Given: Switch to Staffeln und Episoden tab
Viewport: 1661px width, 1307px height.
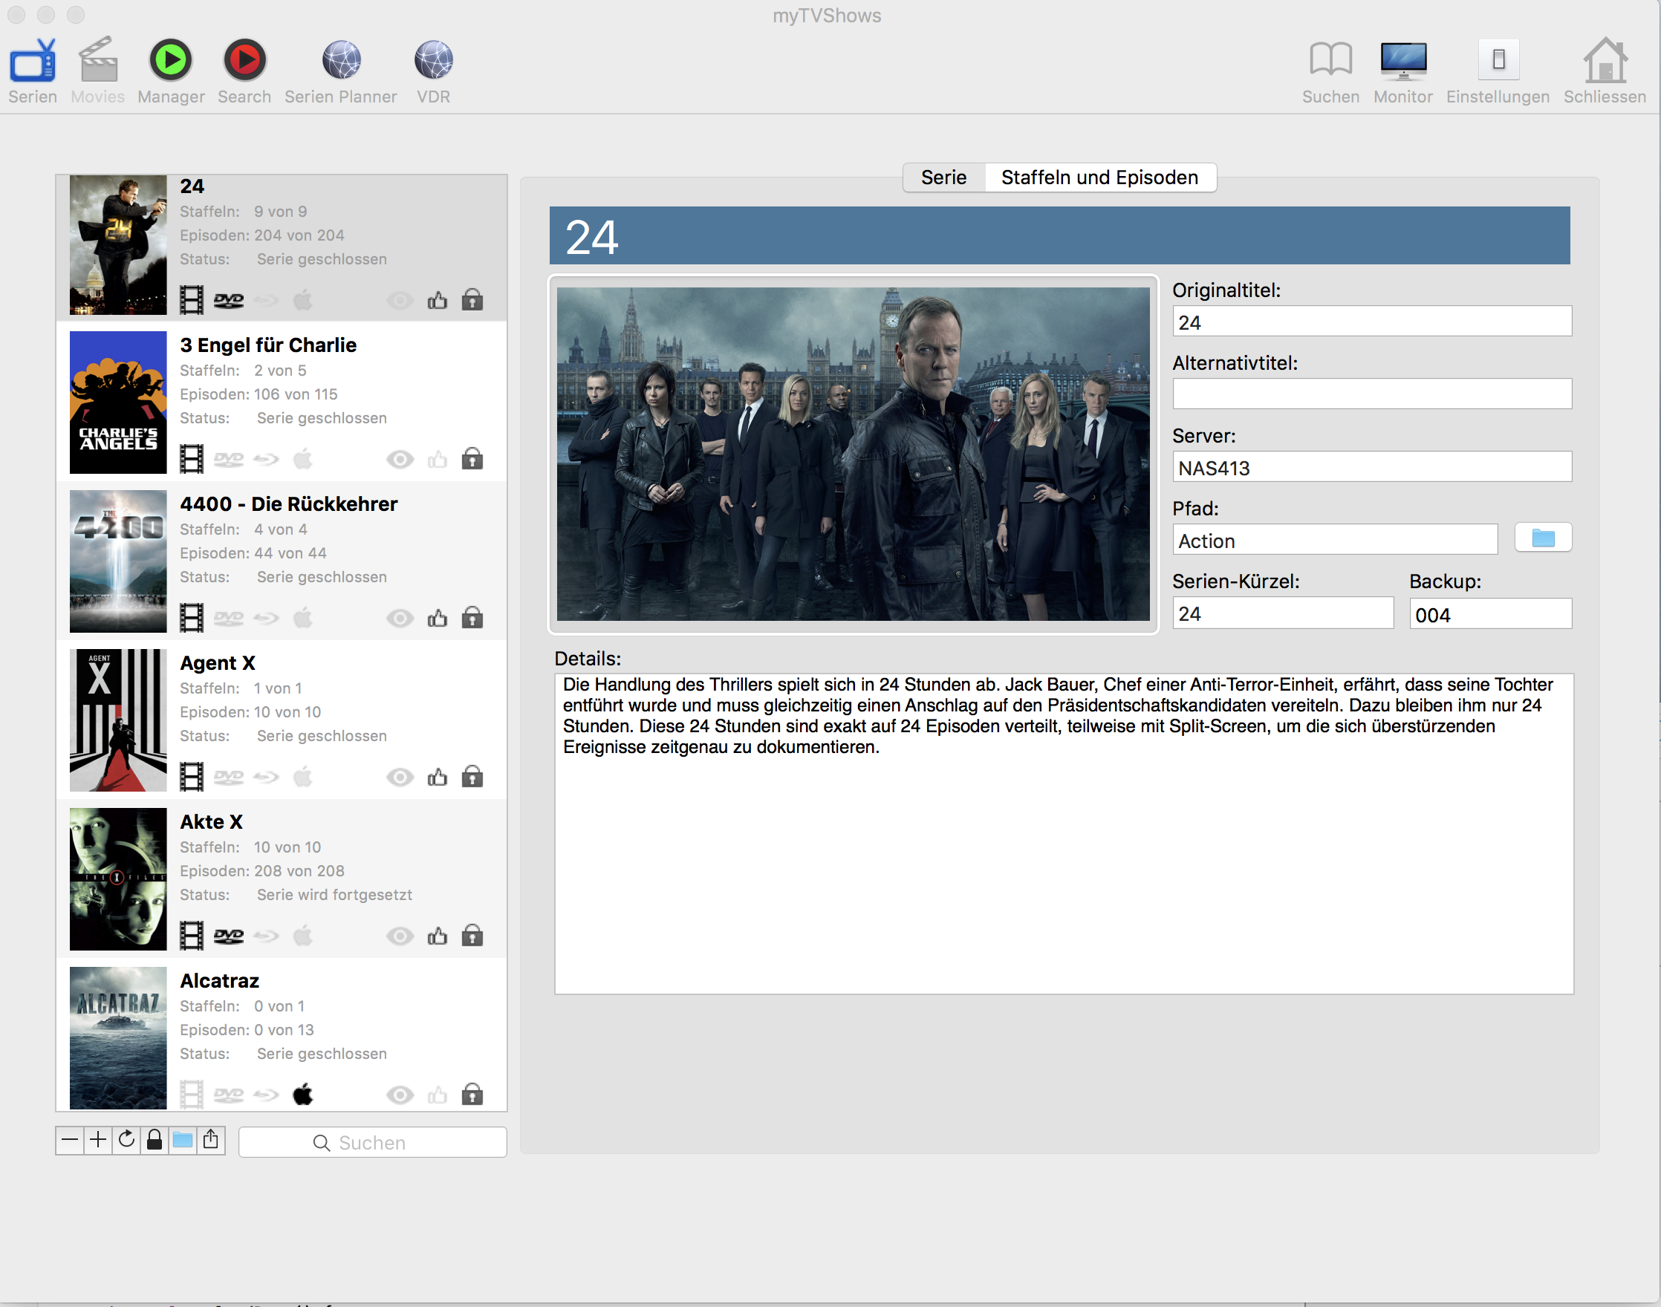Looking at the screenshot, I should [x=1099, y=177].
